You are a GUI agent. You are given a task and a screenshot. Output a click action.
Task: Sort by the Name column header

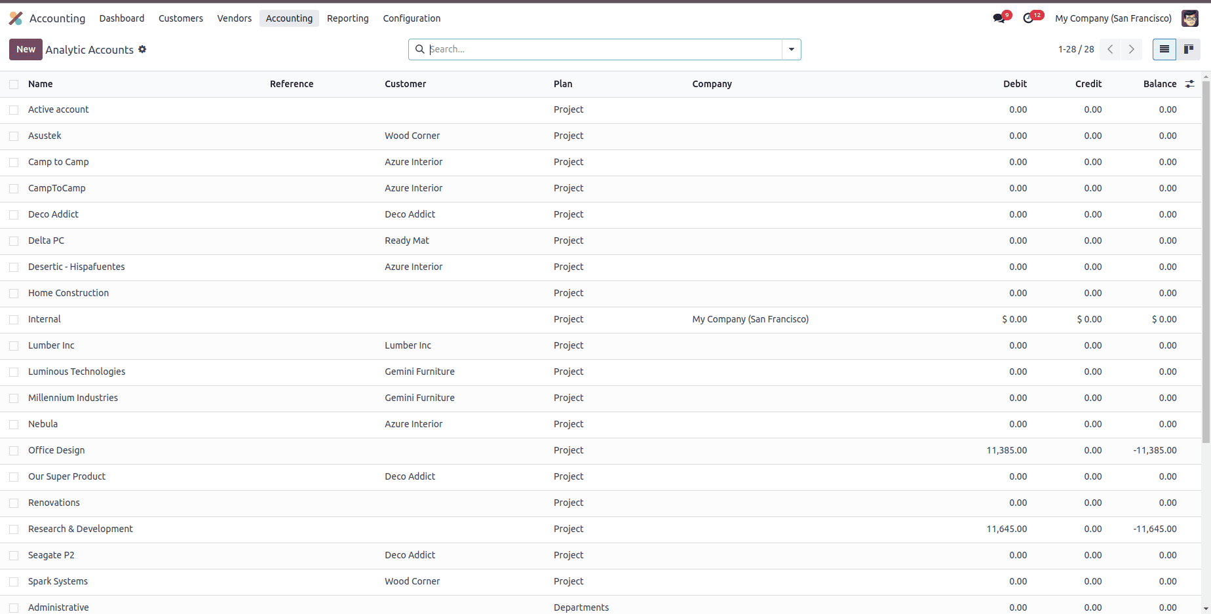pos(41,84)
